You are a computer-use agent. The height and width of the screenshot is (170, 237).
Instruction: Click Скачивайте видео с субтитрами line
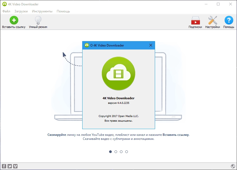click(x=119, y=139)
